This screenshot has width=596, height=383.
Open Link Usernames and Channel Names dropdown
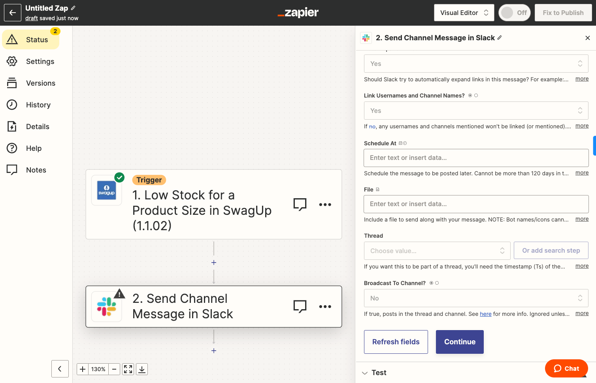pyautogui.click(x=476, y=111)
